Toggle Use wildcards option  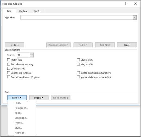pos(9,68)
